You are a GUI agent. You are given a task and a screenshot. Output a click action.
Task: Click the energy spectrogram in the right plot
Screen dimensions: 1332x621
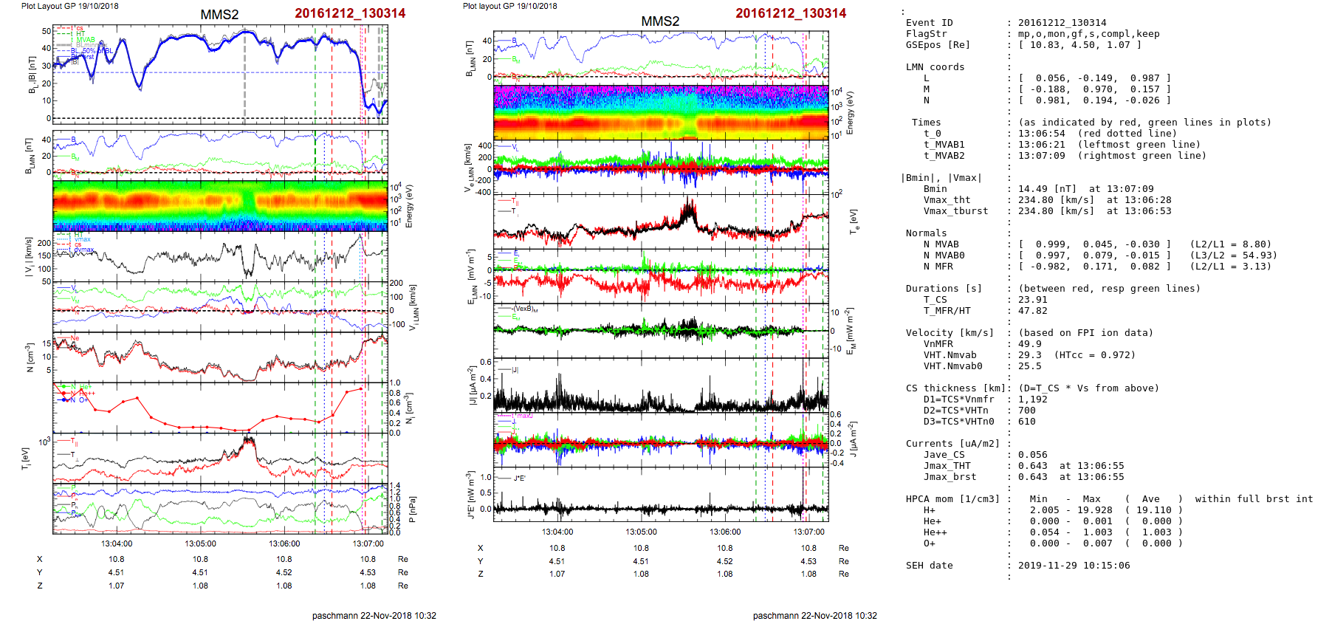(661, 111)
